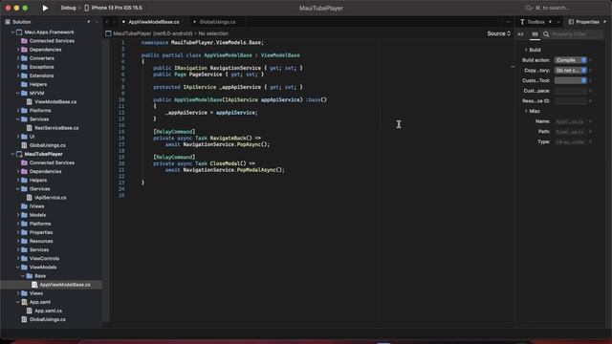
Task: Navigate back with the editor back arrow
Action: [x=107, y=22]
